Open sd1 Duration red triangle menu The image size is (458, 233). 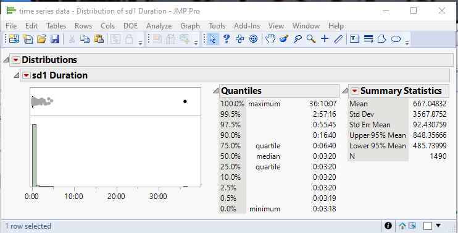click(x=27, y=75)
